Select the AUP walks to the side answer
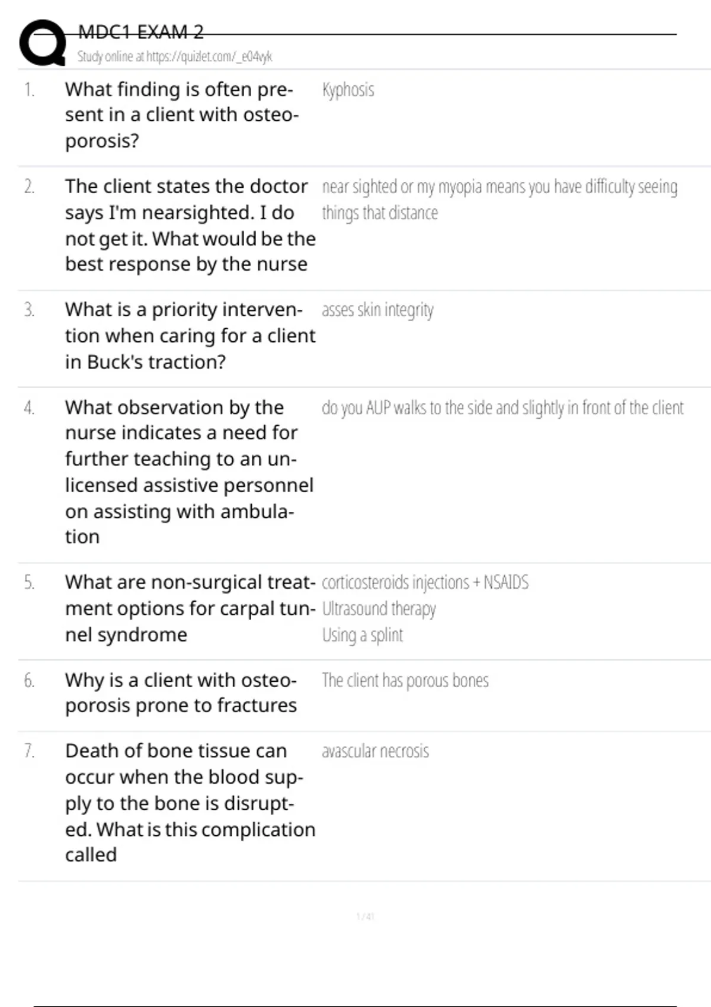Screen dimensions: 711x1007 [502, 408]
